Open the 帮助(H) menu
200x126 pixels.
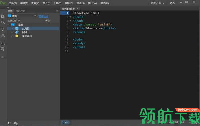pyautogui.click(x=105, y=3)
